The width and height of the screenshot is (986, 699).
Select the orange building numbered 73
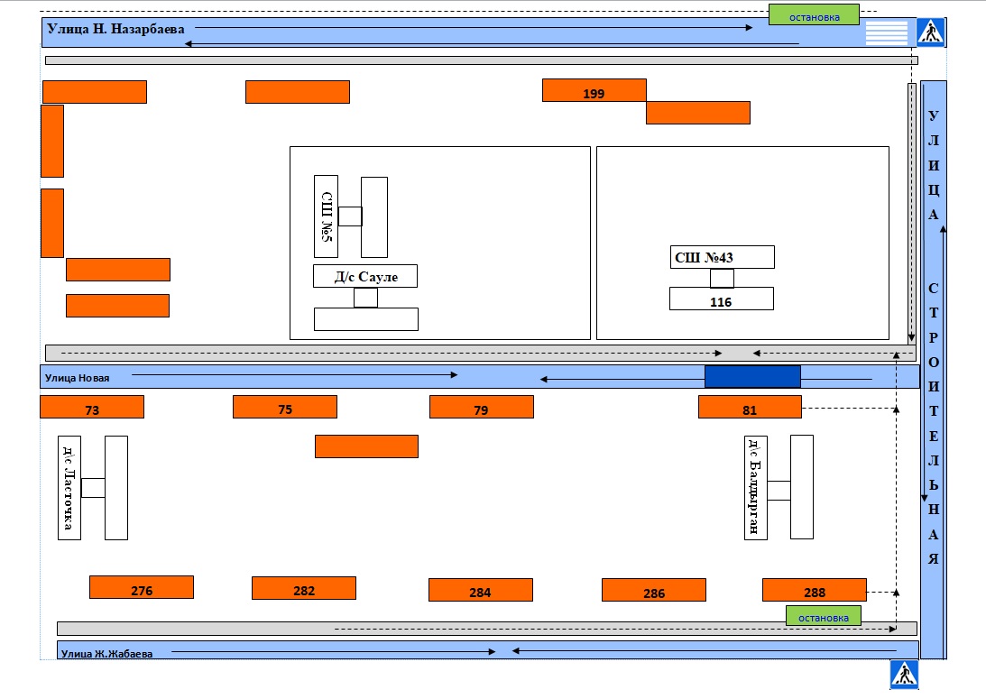click(x=92, y=407)
